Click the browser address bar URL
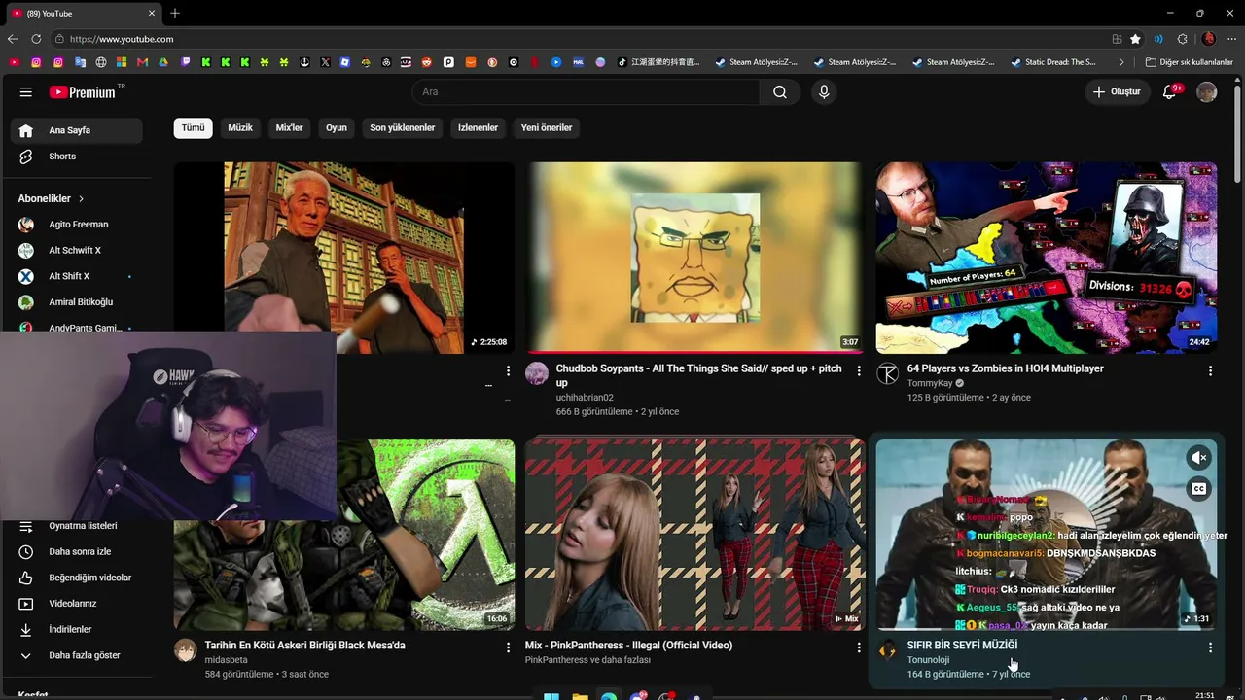Screen dimensions: 1245x700 point(122,39)
